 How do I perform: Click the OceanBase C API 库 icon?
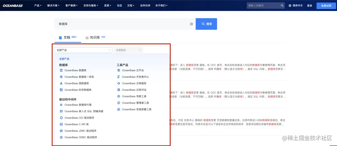(x=61, y=124)
